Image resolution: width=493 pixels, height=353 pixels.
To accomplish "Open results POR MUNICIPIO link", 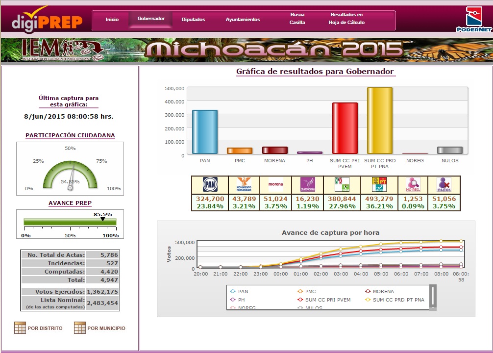I will (106, 328).
